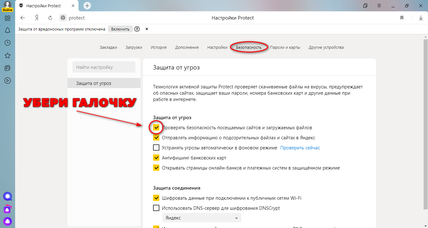Open the history clock icon in the sidebar
Screen dimensions: 428x228
pos(8,43)
